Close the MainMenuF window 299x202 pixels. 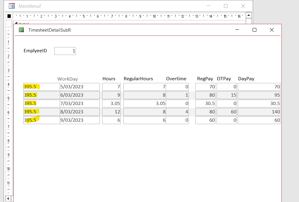(x=243, y=6)
